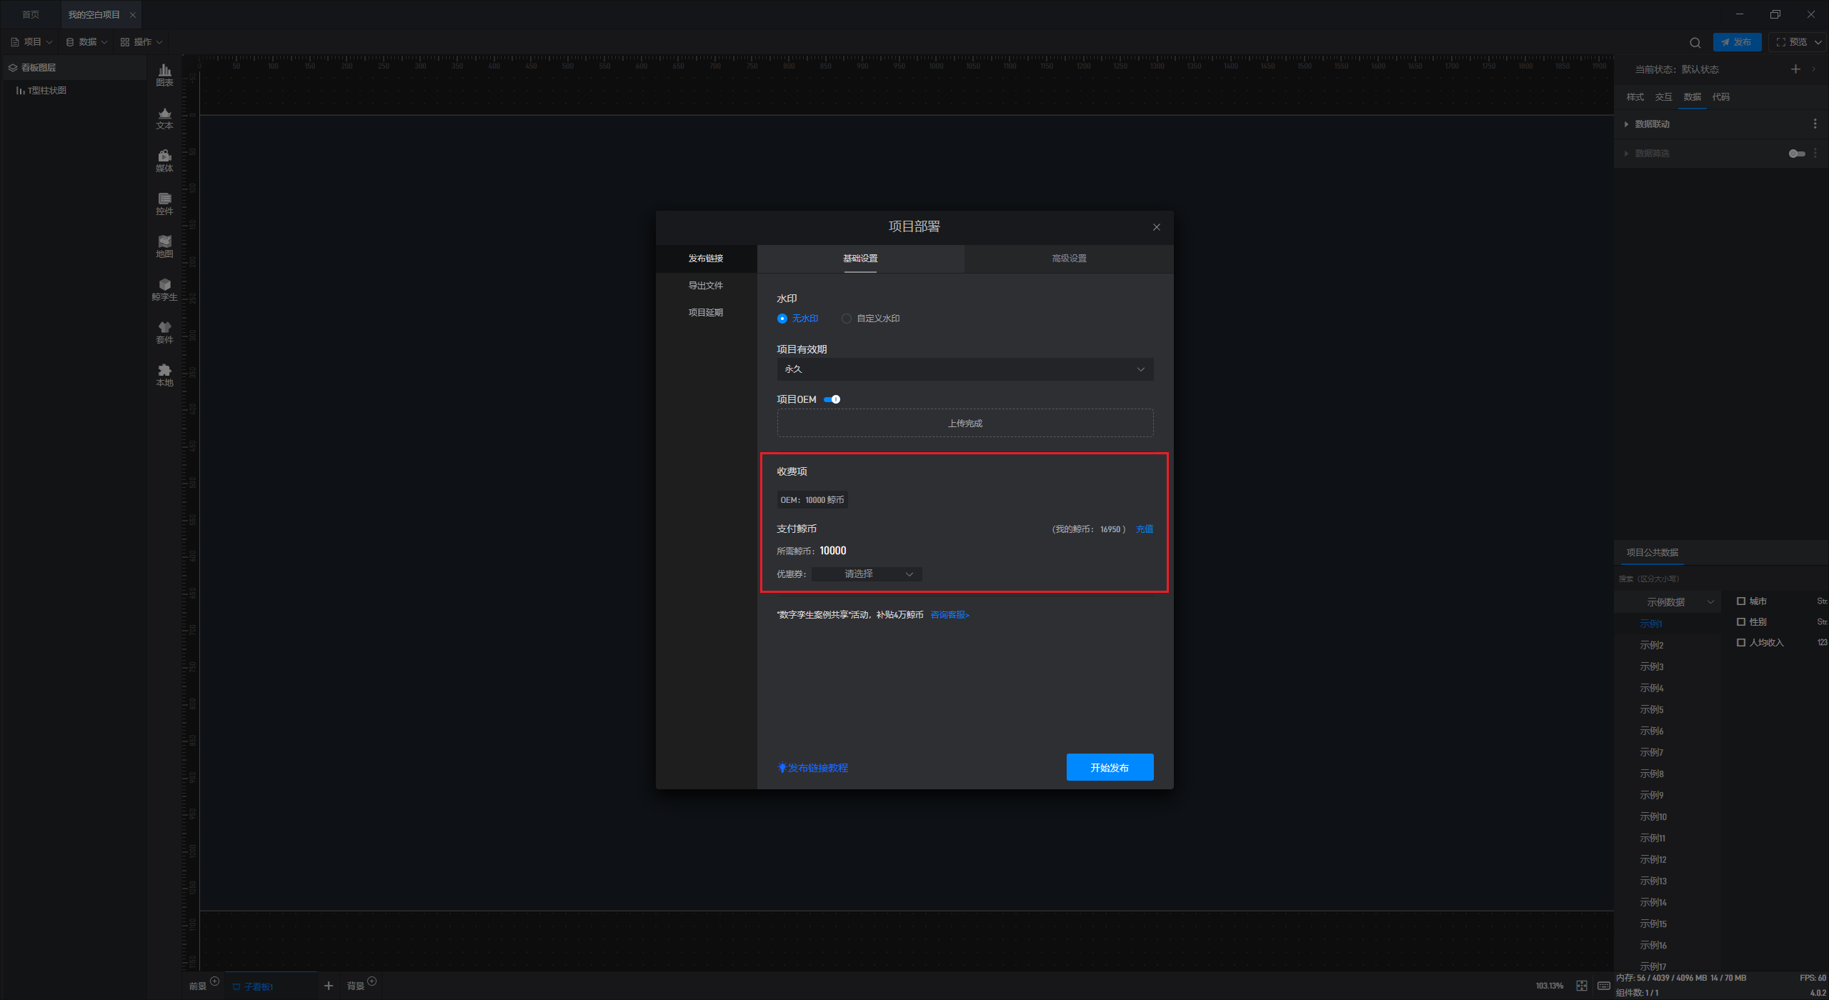The image size is (1829, 1000).
Task: Toggle the 项目OEM switch
Action: 832,399
